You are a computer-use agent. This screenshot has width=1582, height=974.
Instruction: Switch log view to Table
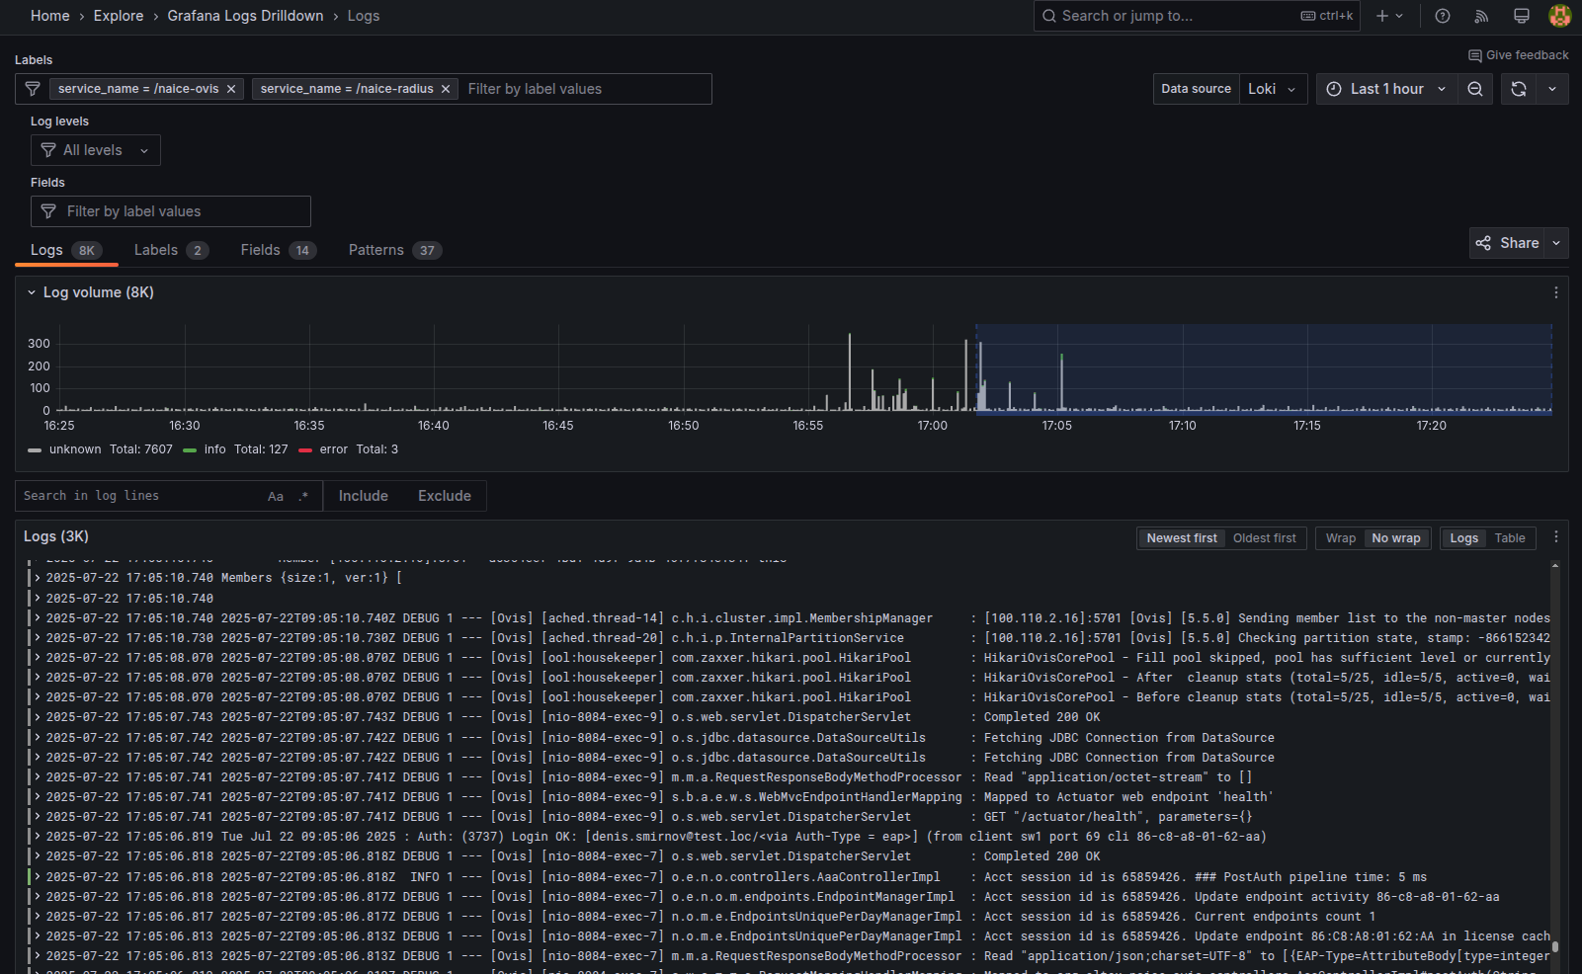click(x=1509, y=538)
